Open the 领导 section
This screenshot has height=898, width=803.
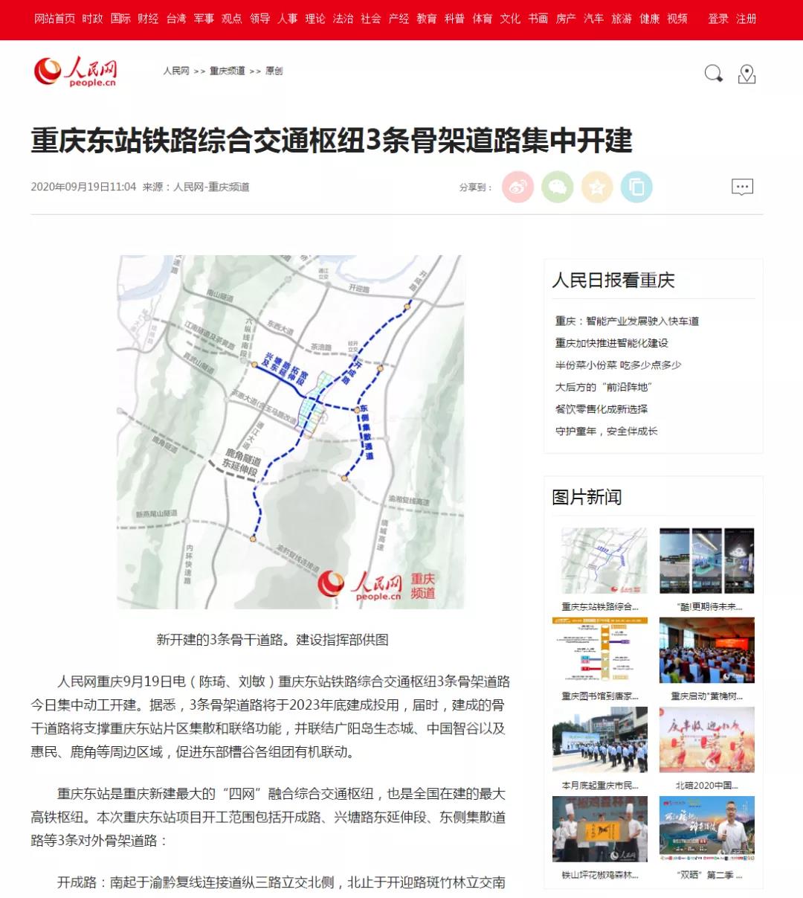click(x=259, y=19)
